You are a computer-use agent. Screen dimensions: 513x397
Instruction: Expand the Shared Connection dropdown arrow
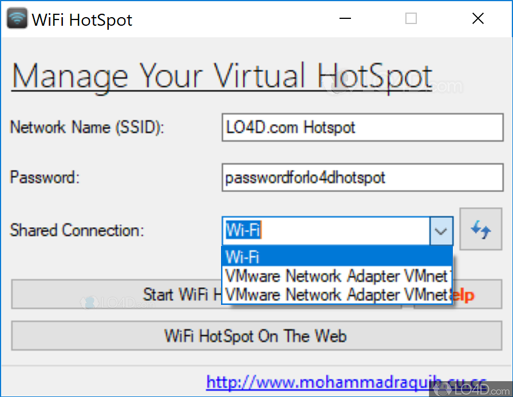441,231
